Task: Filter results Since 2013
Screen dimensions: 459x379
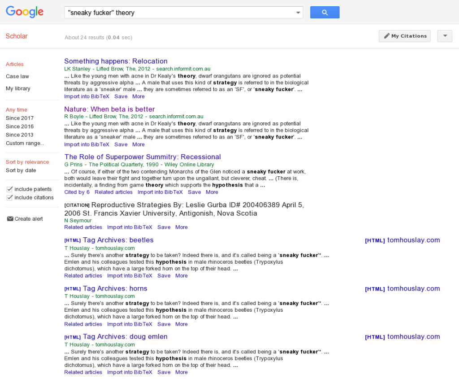Action: [20, 135]
